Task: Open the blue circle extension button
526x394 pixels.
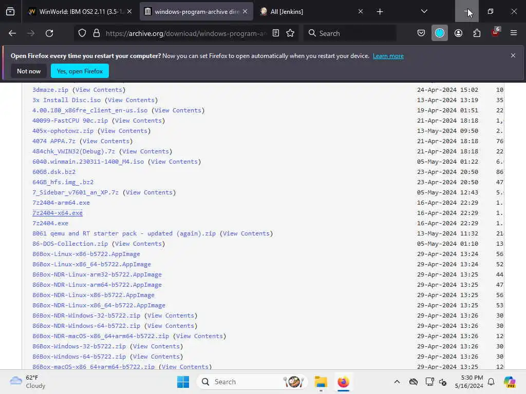Action: pyautogui.click(x=440, y=33)
